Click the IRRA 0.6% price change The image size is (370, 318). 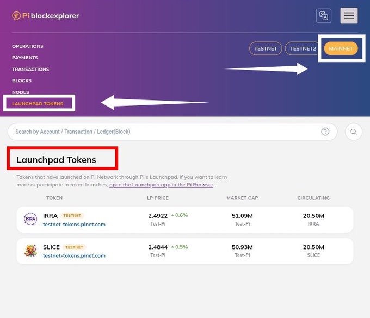click(x=180, y=215)
